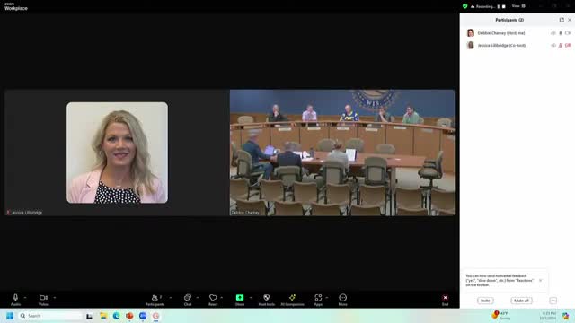
Task: Open share options arrow beside Share
Action: point(251,297)
